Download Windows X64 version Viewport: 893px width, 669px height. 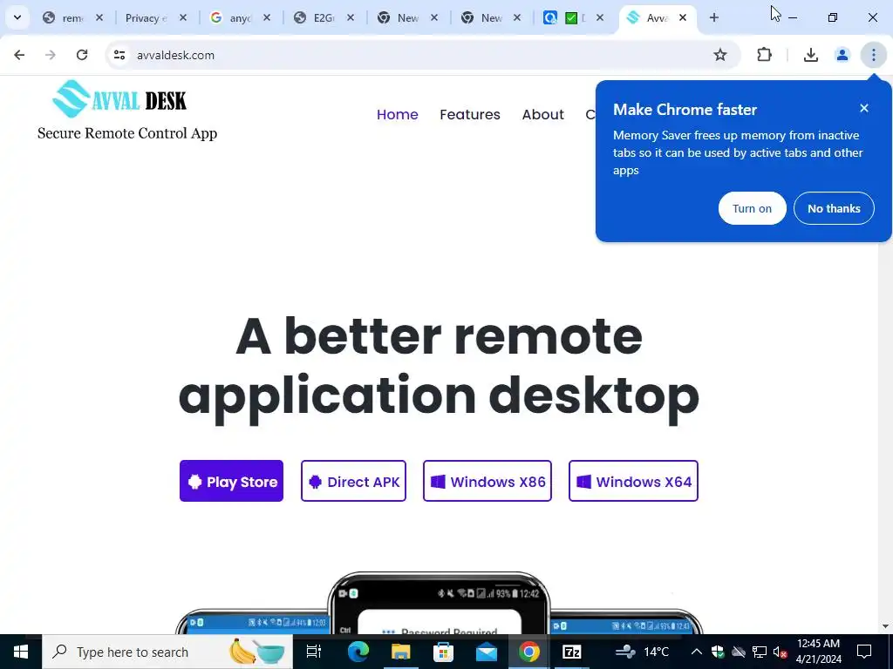[633, 481]
